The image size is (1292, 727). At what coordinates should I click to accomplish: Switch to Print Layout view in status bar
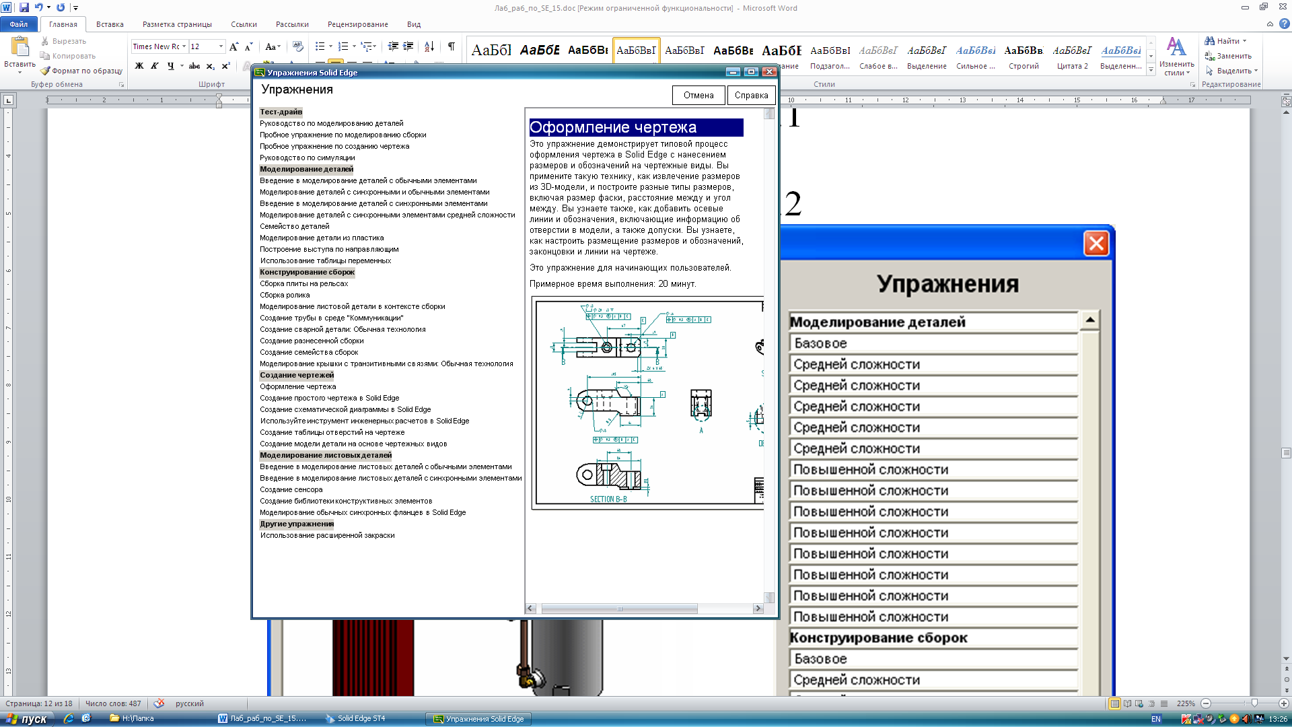[1115, 703]
